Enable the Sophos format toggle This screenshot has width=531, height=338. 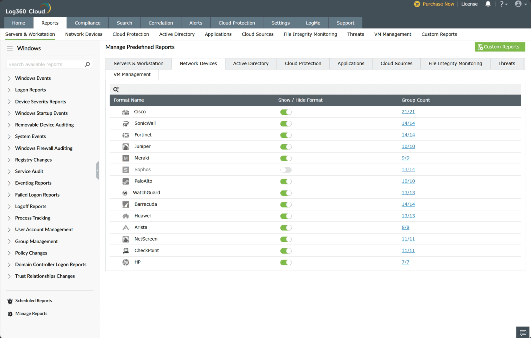click(x=286, y=170)
